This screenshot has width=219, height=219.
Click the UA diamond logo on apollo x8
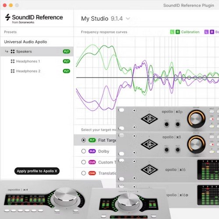(x=149, y=144)
